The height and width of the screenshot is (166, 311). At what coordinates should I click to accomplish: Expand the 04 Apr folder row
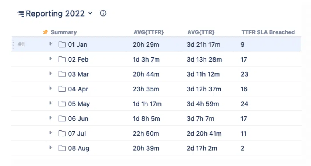click(x=51, y=88)
